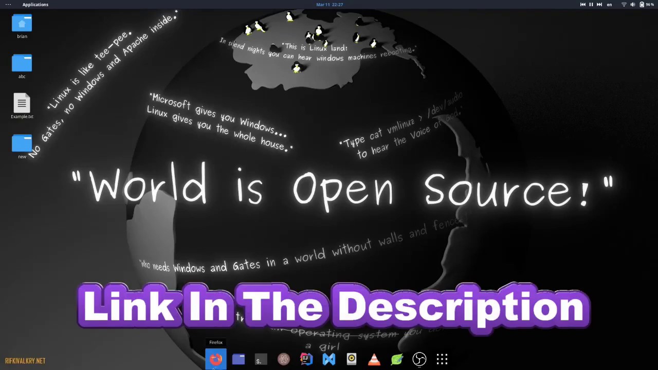Open IntelliJ IDEA from the dock

306,359
